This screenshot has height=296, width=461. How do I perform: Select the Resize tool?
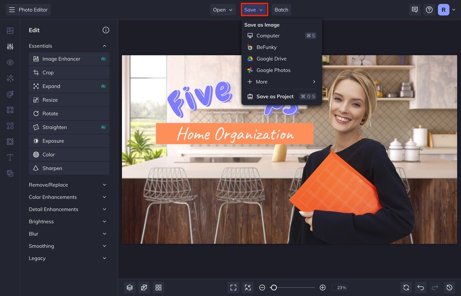coord(69,100)
